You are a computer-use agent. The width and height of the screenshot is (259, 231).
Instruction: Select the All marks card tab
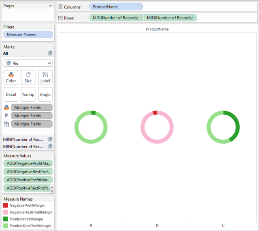click(x=28, y=53)
